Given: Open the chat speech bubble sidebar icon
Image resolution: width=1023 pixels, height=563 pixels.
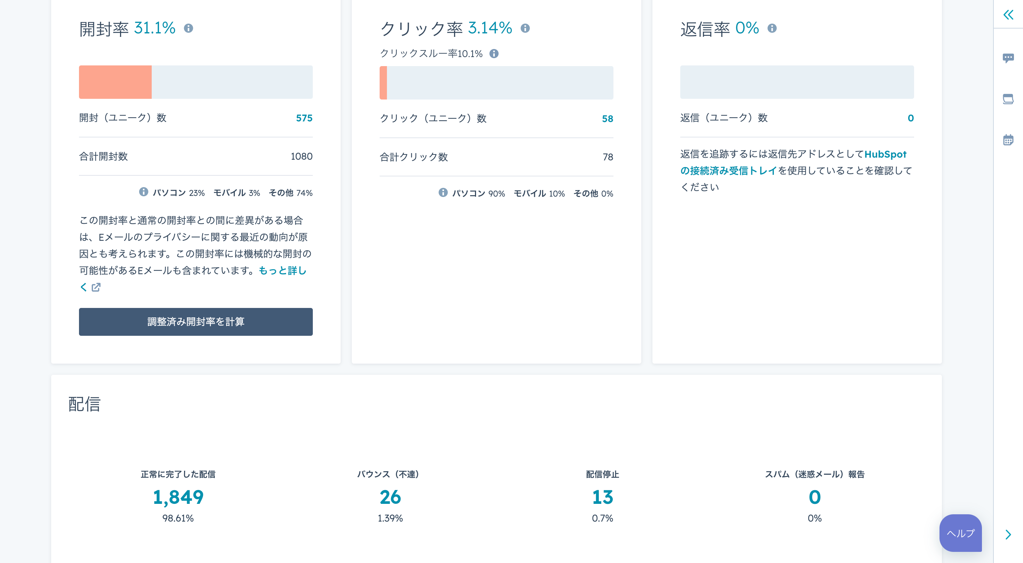Looking at the screenshot, I should click(1008, 58).
